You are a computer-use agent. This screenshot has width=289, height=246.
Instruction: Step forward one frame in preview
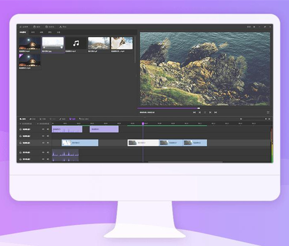pos(210,112)
